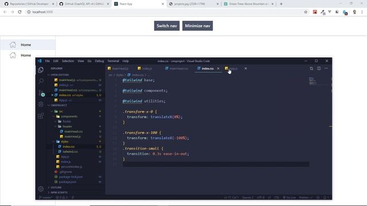Open the View menu in VS Code
The image size is (367, 206).
[x=80, y=61]
